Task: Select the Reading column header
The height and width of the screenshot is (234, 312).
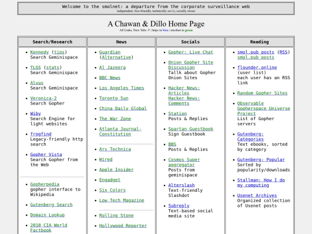Action: (259, 42)
